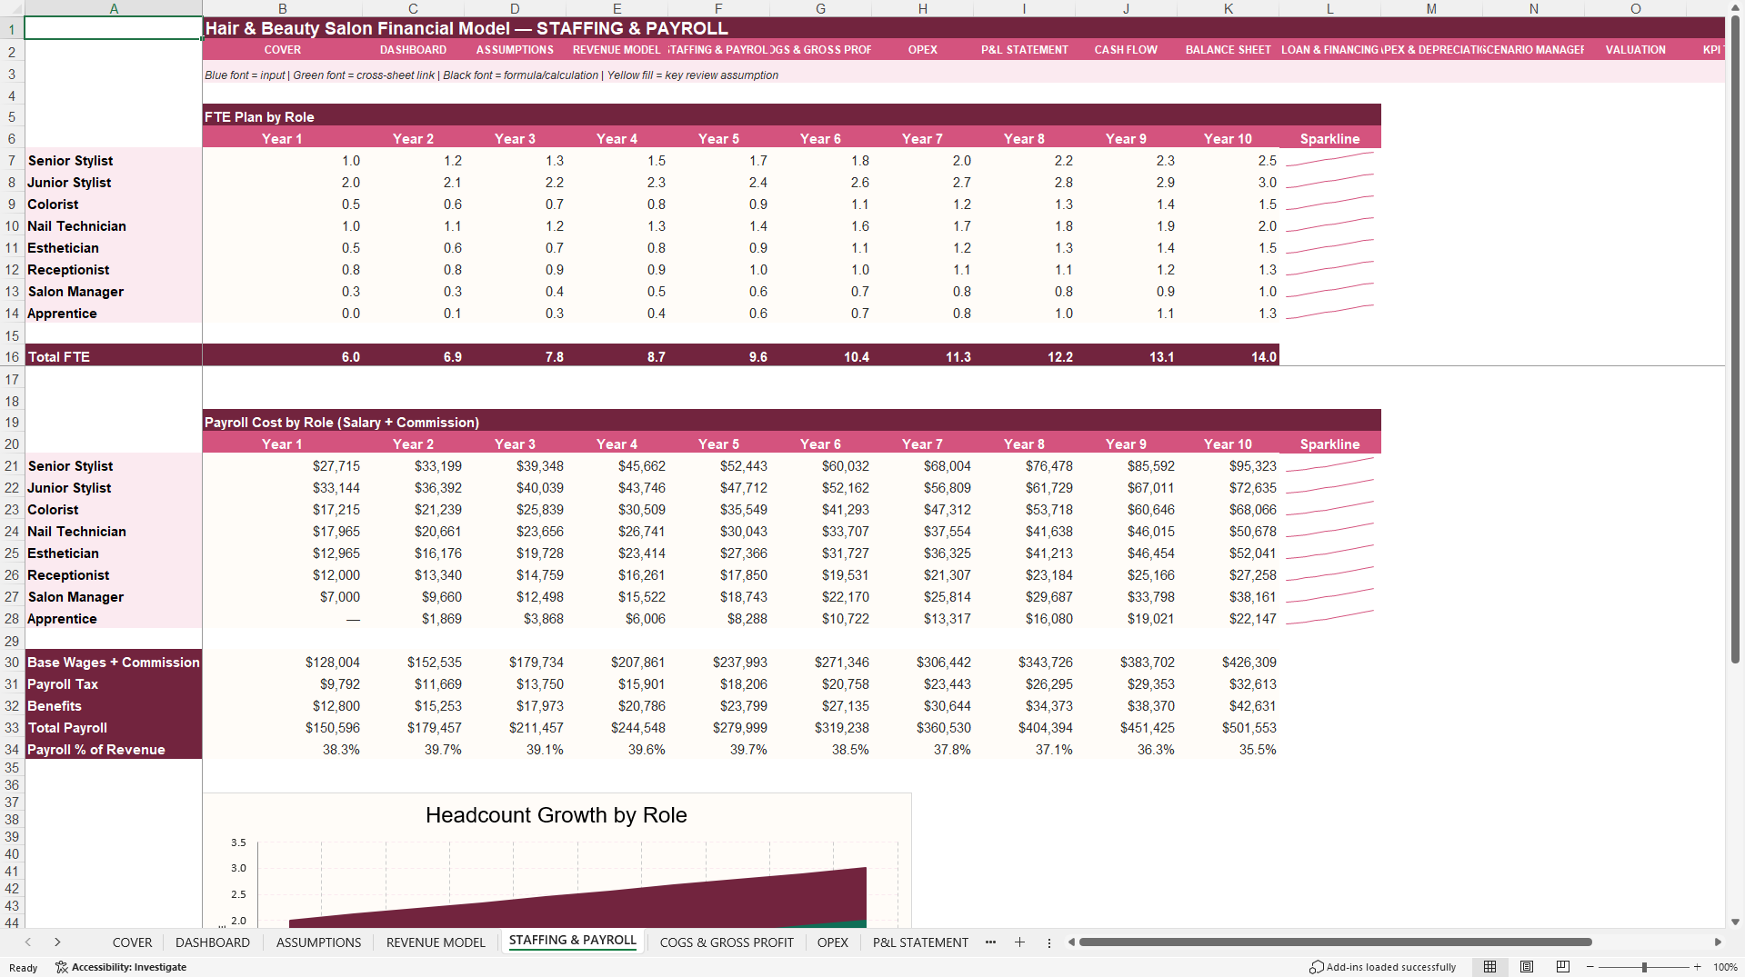Image resolution: width=1745 pixels, height=977 pixels.
Task: Click tab bar options vertical dots
Action: (1049, 942)
